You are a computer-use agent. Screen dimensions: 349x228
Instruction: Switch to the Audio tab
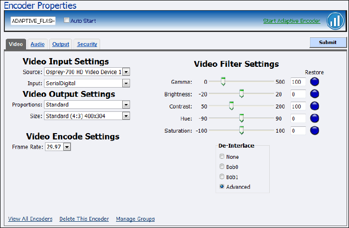(38, 44)
